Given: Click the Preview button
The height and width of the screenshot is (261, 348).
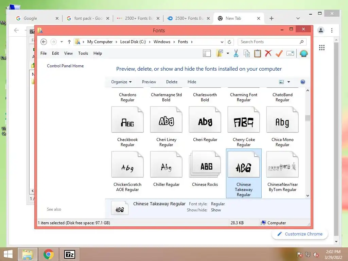Looking at the screenshot, I should coord(149,82).
